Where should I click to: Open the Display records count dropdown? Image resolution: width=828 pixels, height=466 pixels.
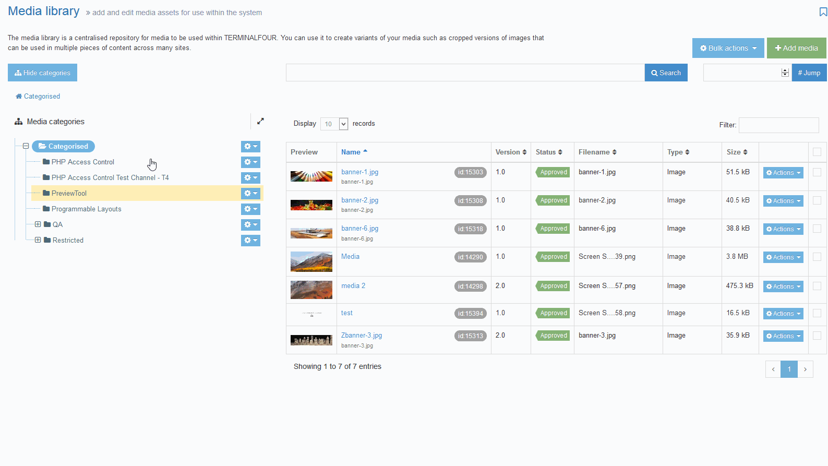(x=334, y=124)
